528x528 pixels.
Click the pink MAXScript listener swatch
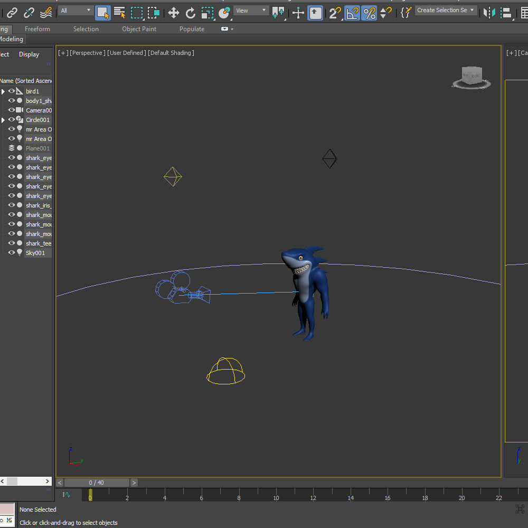tap(7, 509)
